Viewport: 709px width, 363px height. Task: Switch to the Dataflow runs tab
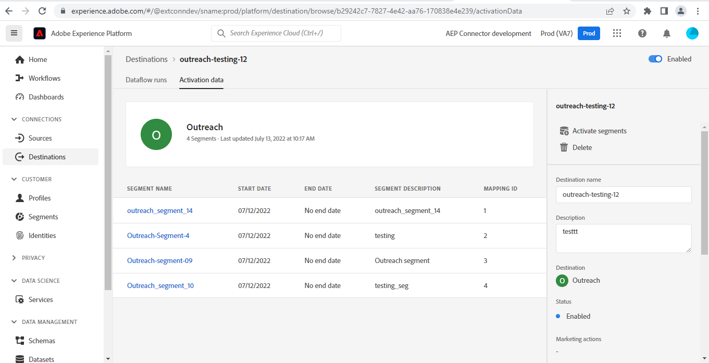(x=146, y=80)
